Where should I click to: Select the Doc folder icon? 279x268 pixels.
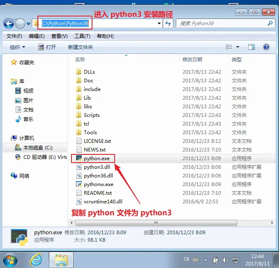[x=78, y=80]
